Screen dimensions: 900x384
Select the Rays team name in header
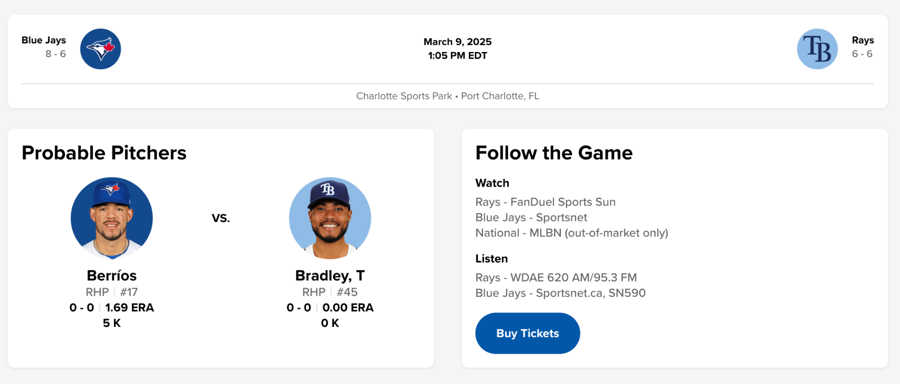coord(862,40)
